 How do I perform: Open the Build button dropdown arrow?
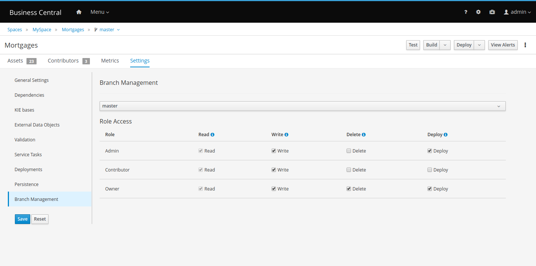coord(445,45)
